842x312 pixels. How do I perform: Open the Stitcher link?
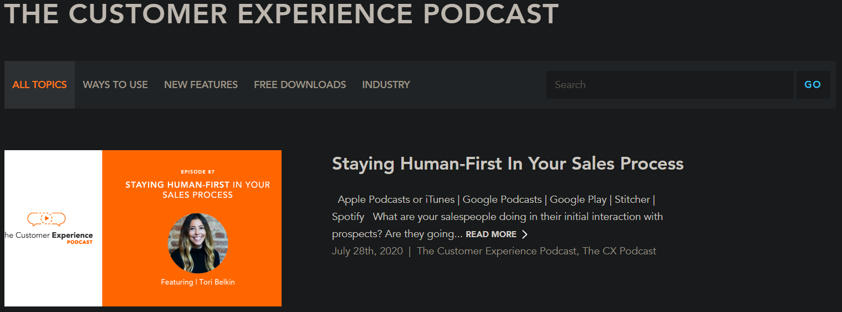coord(633,200)
